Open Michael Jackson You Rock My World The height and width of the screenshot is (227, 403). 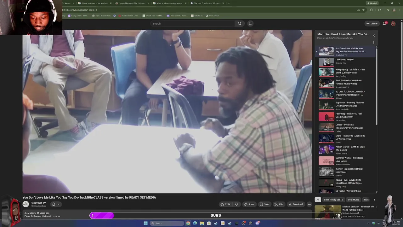pyautogui.click(x=358, y=208)
